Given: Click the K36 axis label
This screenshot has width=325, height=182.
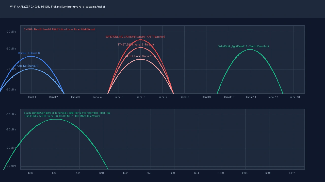Looking at the screenshot, I should [30, 173].
